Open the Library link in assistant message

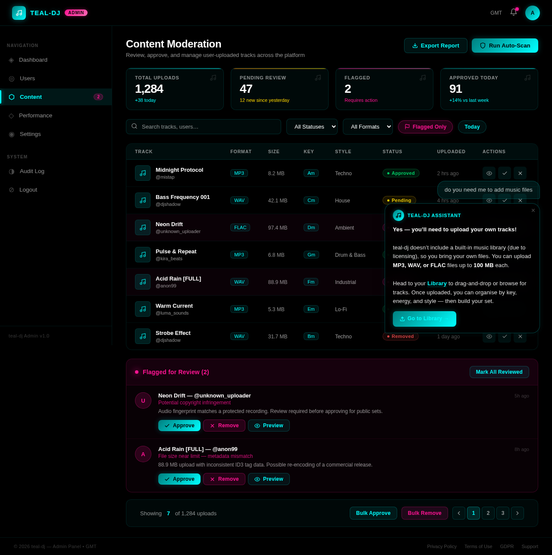437,284
